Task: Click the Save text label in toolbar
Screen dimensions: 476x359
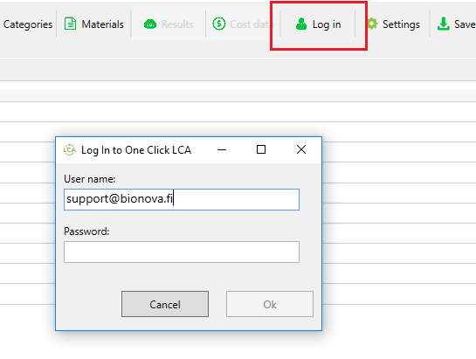Action: [465, 24]
